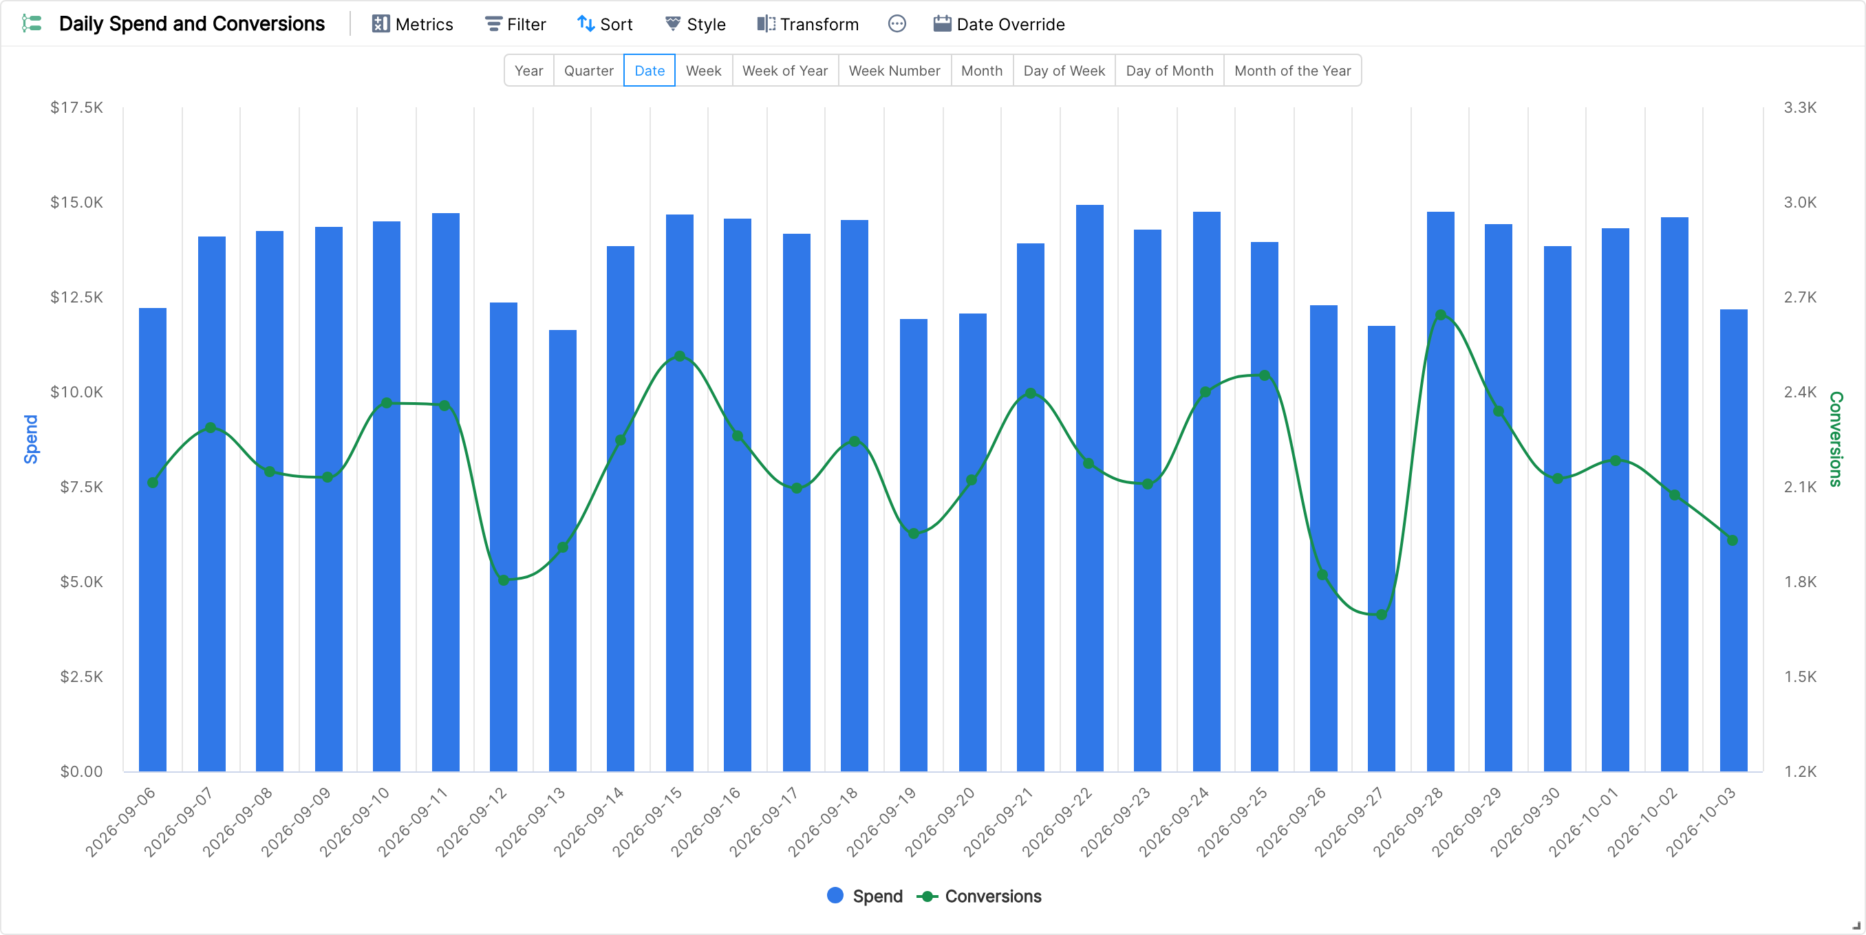This screenshot has height=935, width=1866.
Task: Click the Spend bar for 2026-09-11
Action: click(x=445, y=492)
